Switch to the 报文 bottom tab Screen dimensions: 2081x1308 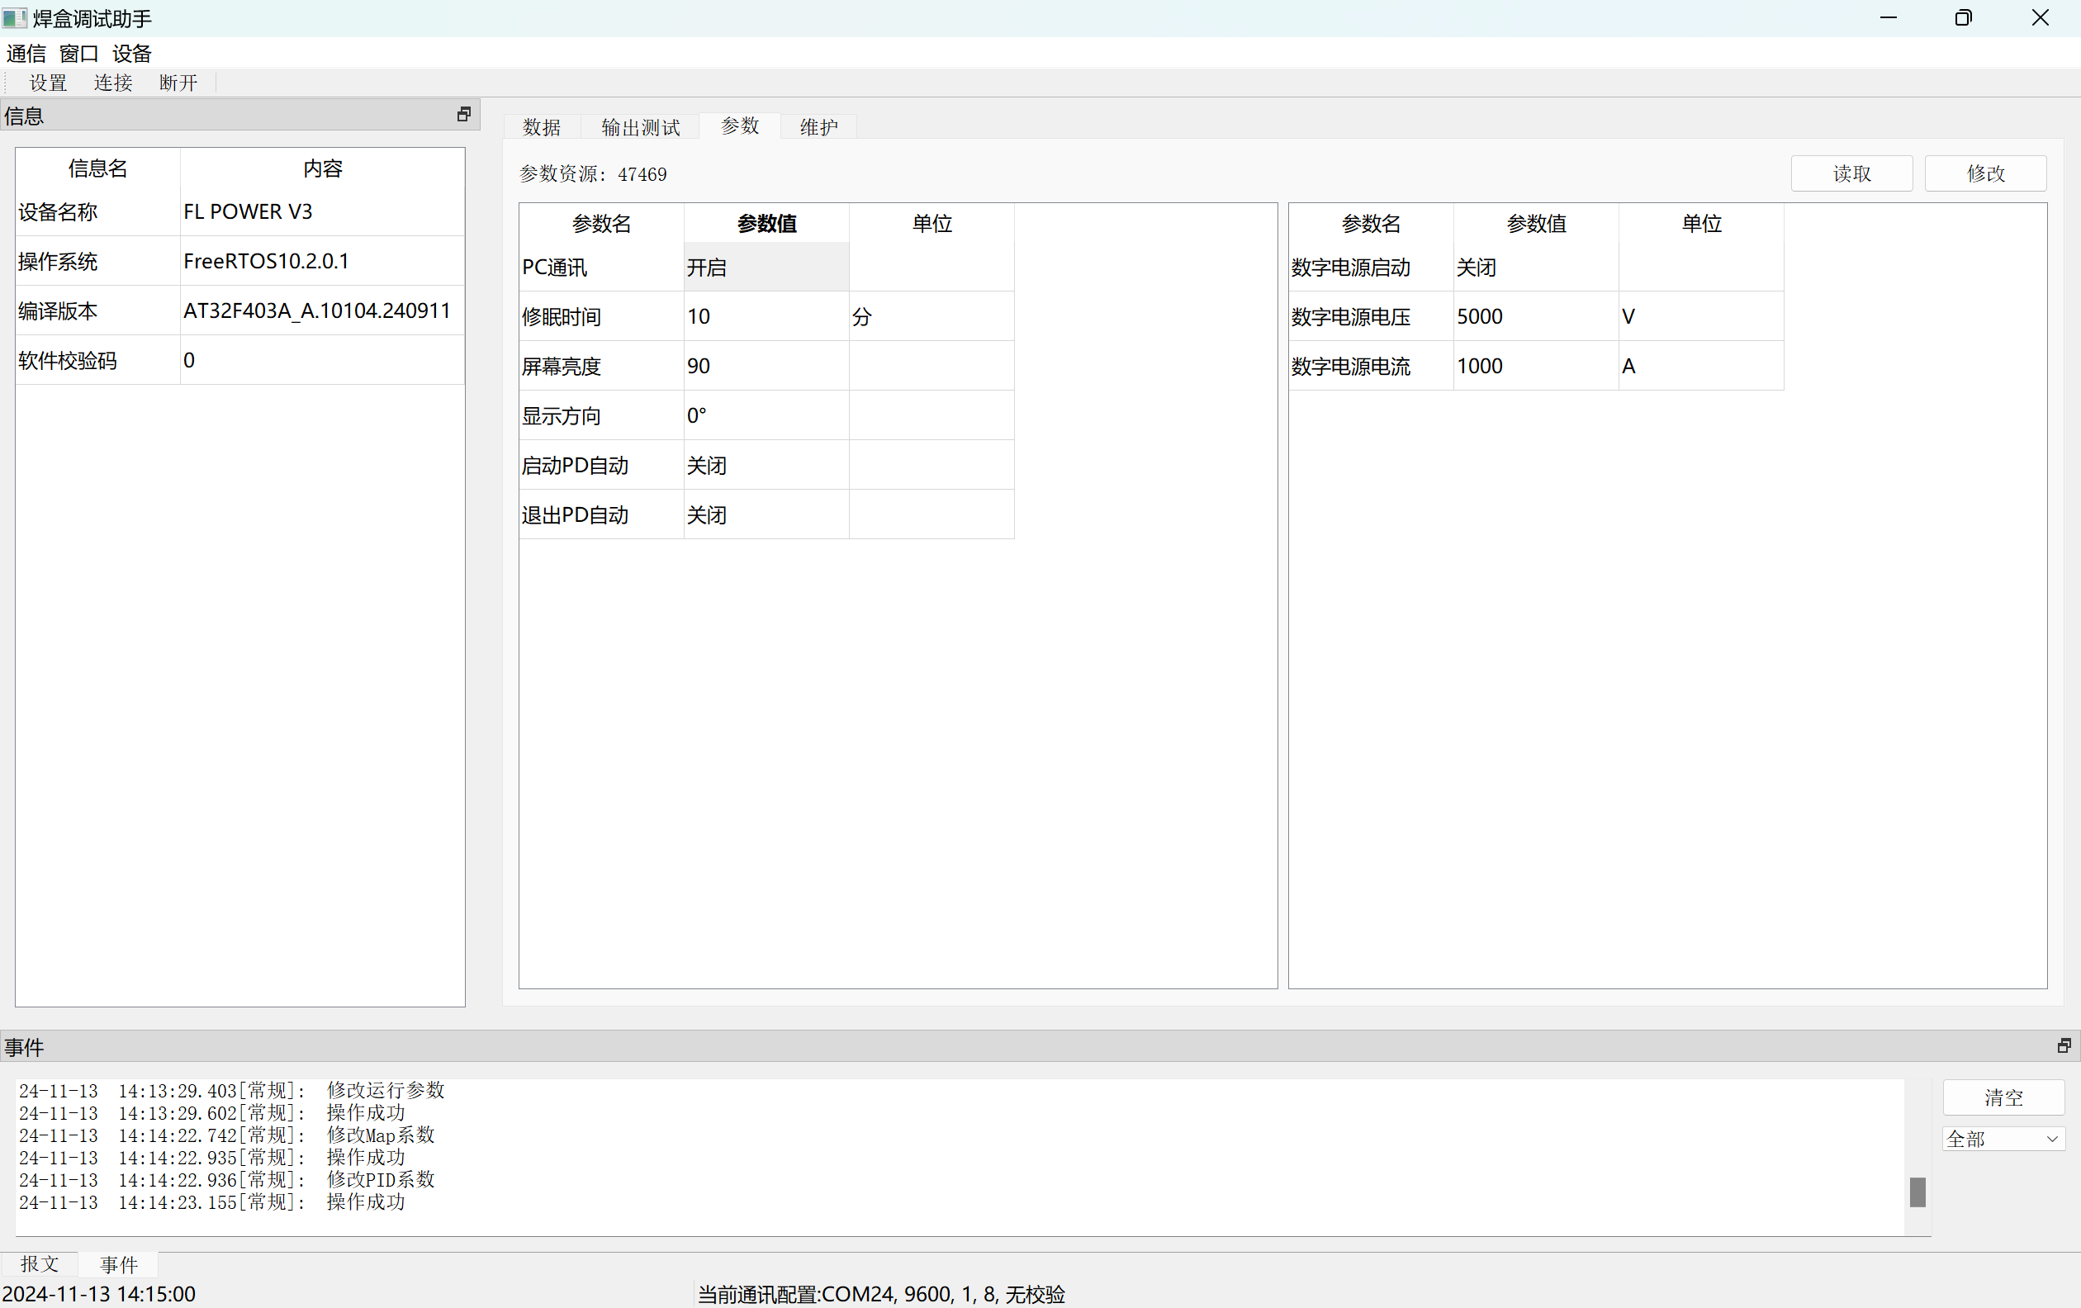click(40, 1264)
